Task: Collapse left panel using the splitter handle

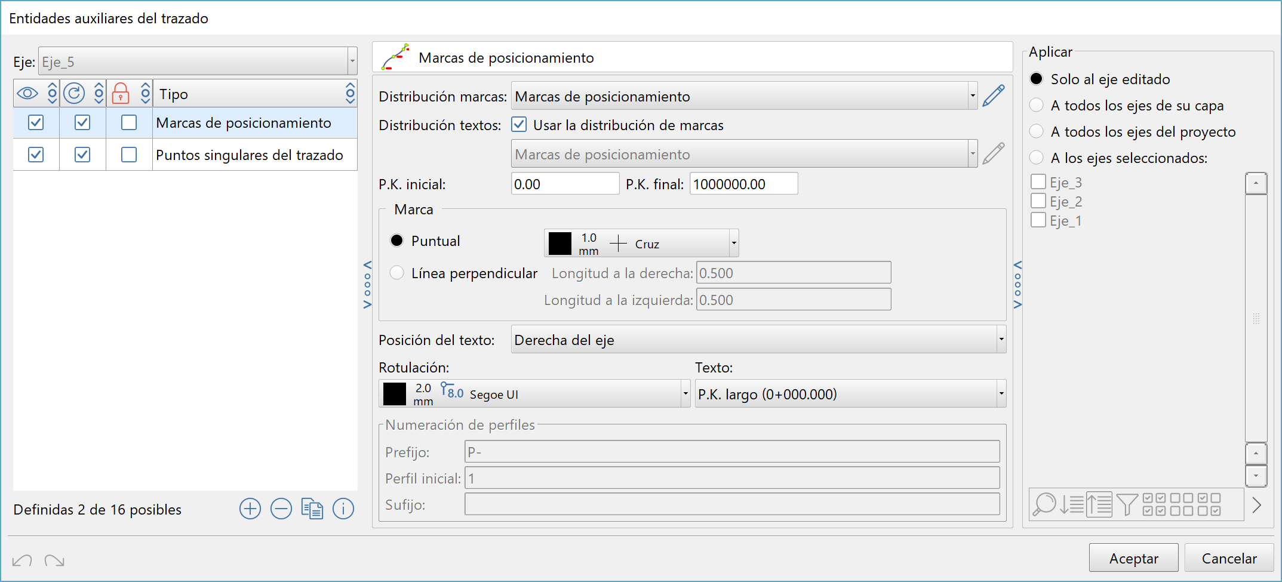Action: pyautogui.click(x=367, y=284)
